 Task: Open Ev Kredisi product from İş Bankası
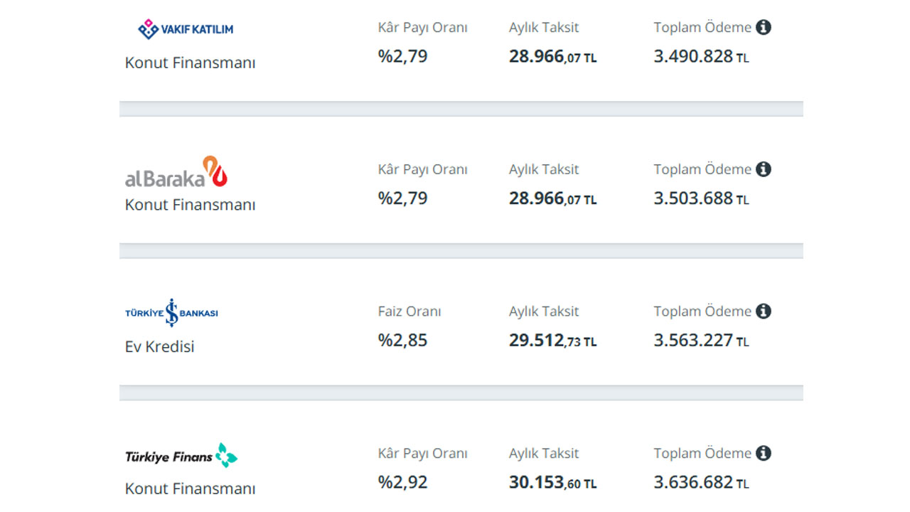point(159,347)
